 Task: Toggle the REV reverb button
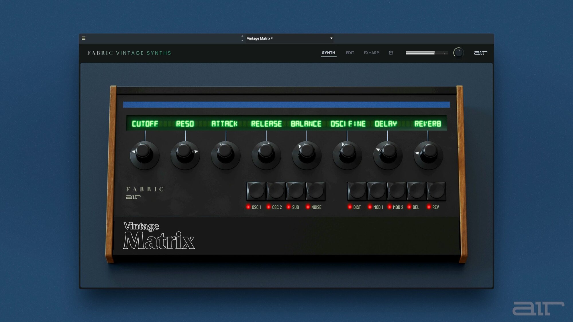pos(436,191)
